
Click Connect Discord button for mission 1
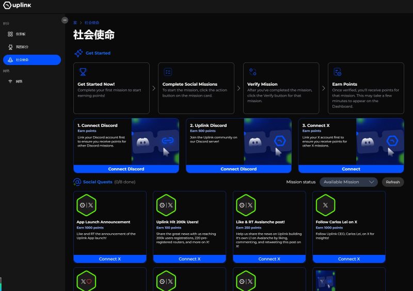click(x=126, y=169)
